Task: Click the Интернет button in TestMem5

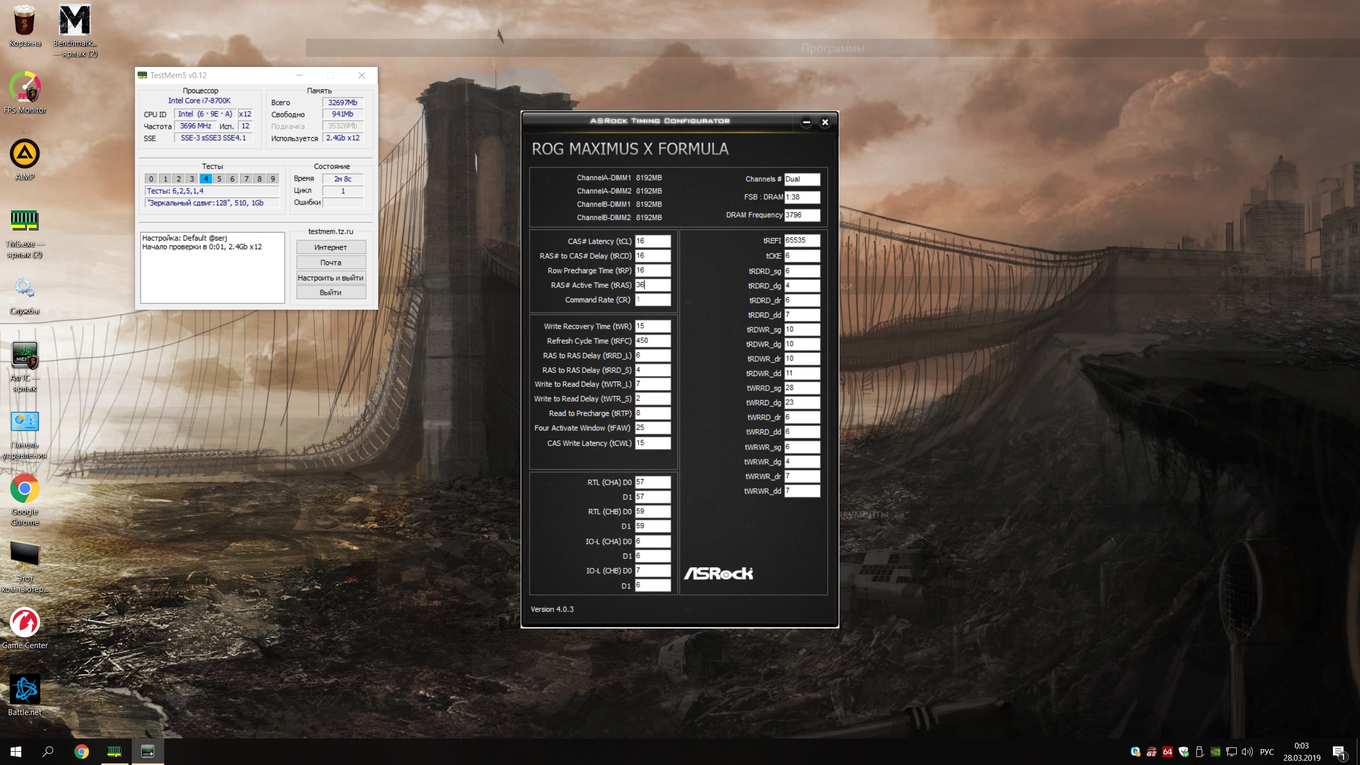Action: (330, 247)
